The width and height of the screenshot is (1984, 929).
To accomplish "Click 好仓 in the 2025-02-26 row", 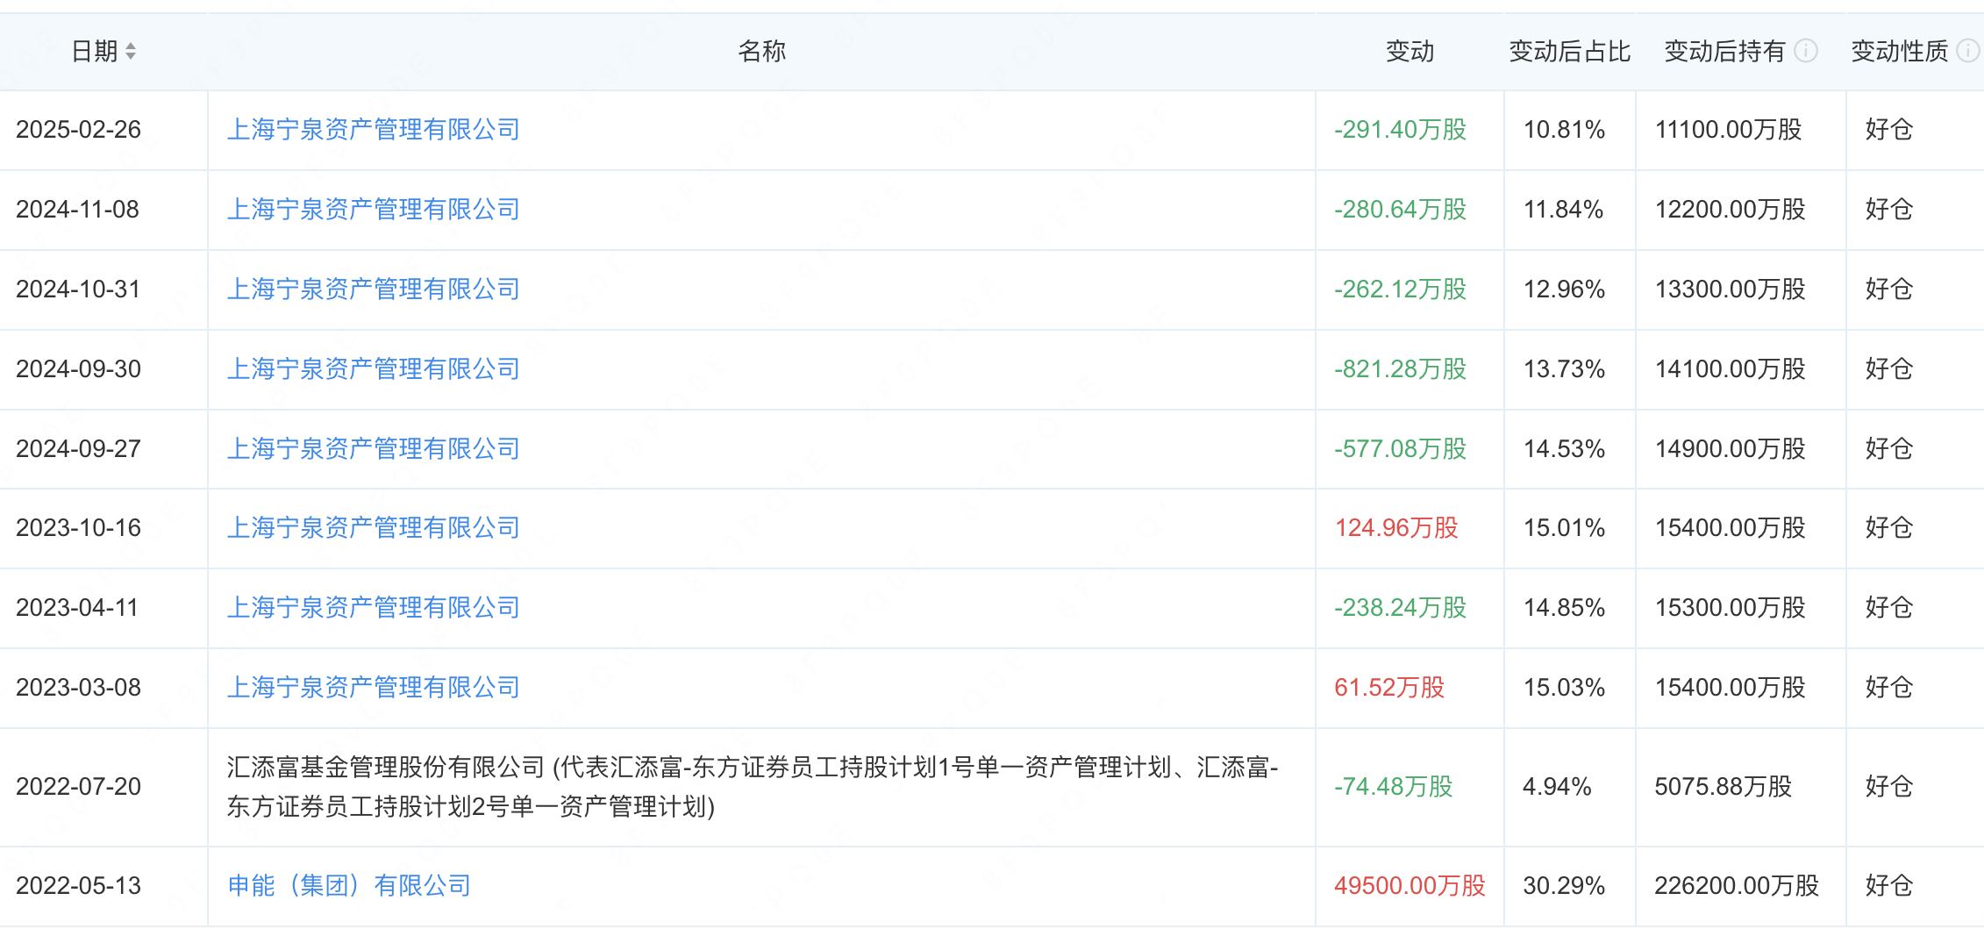I will pyautogui.click(x=1889, y=130).
